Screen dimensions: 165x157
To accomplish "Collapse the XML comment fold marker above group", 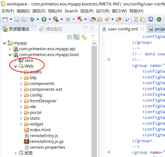I will (109, 59).
